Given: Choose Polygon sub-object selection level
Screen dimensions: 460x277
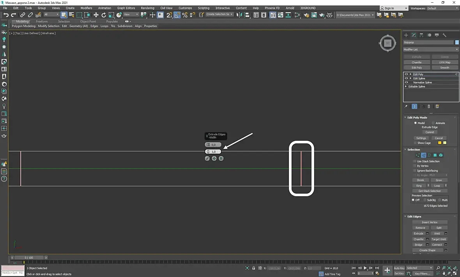Looking at the screenshot, I should coord(435,155).
